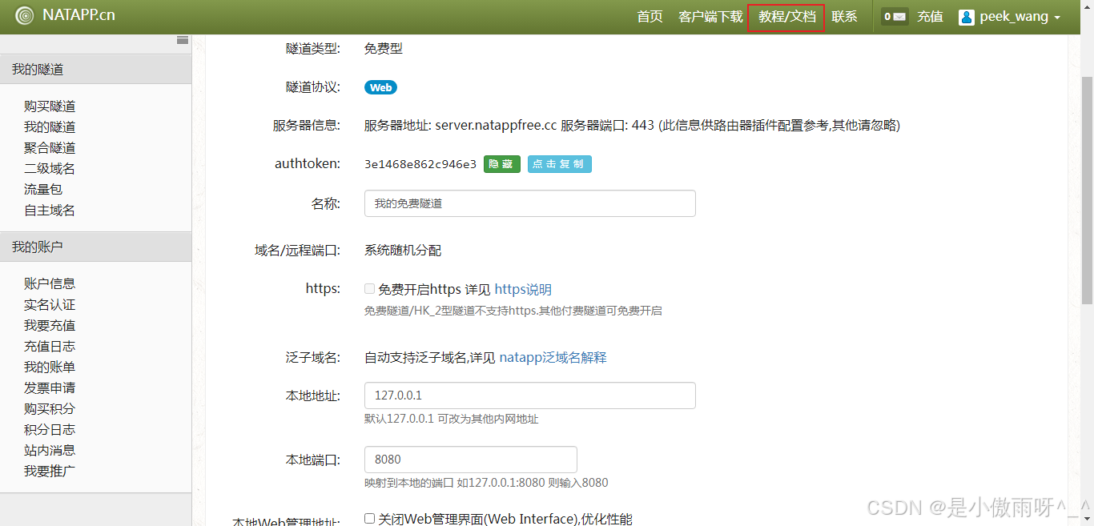Image resolution: width=1094 pixels, height=526 pixels.
Task: Click the 我的隧道 section header
Action: 95,70
